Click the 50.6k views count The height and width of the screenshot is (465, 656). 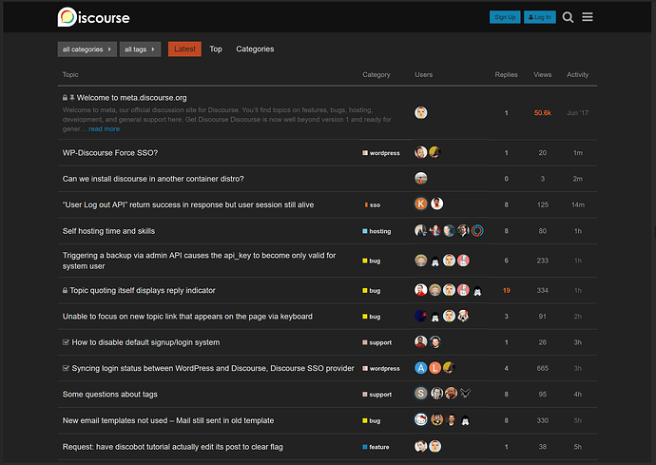(543, 113)
